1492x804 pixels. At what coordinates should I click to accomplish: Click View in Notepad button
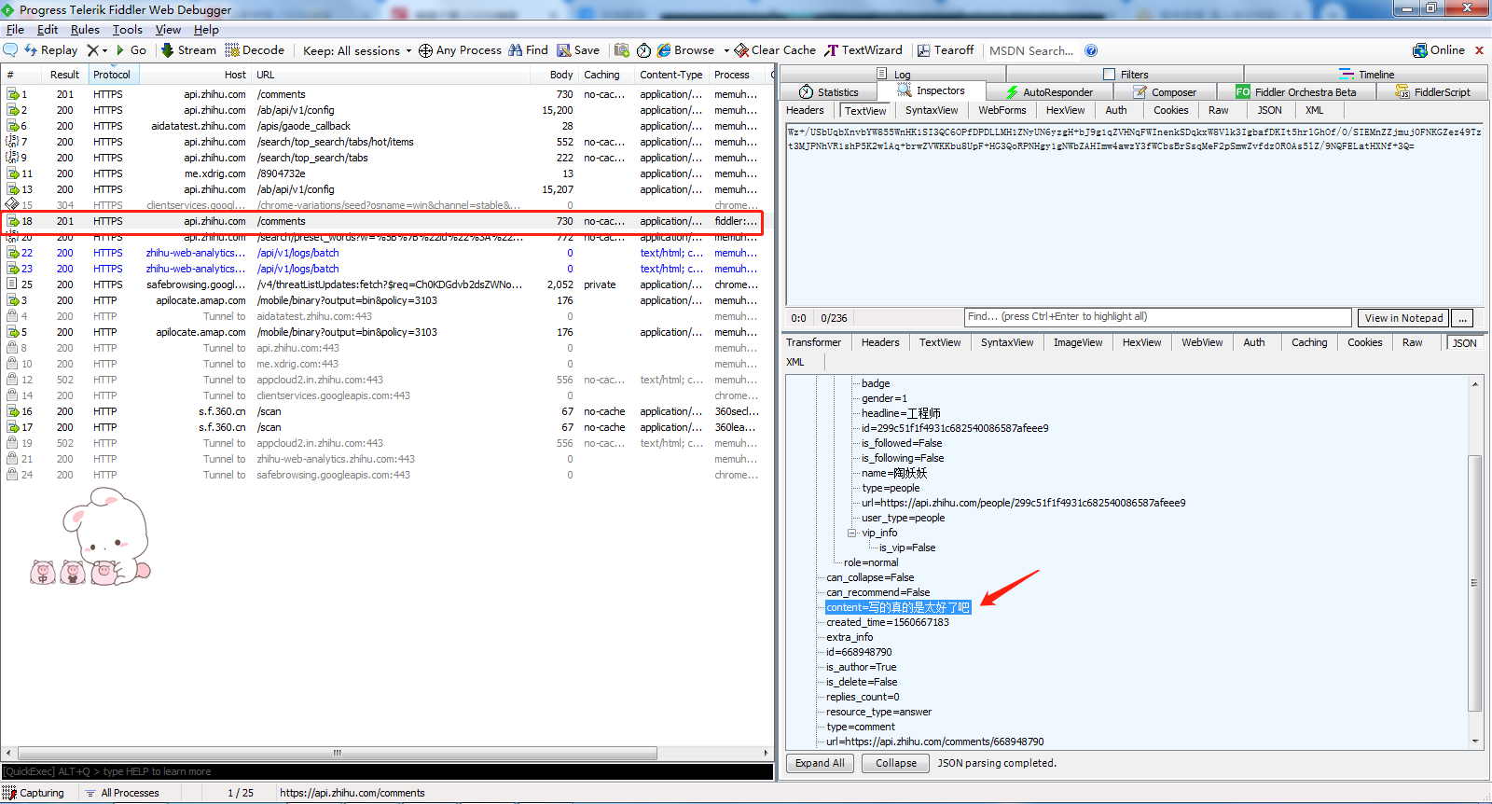(x=1403, y=318)
